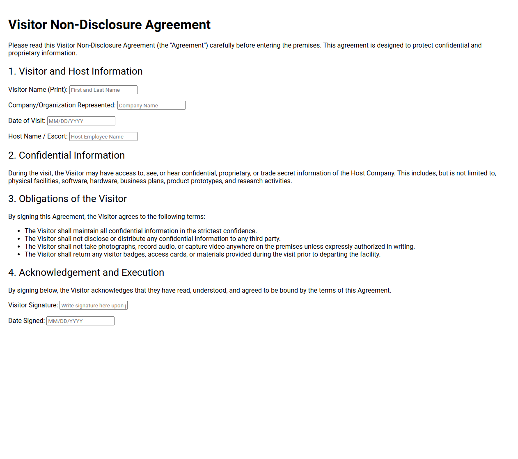The width and height of the screenshot is (518, 459).
Task: Click the 'Host Name / Escort:' label
Action: coord(38,136)
